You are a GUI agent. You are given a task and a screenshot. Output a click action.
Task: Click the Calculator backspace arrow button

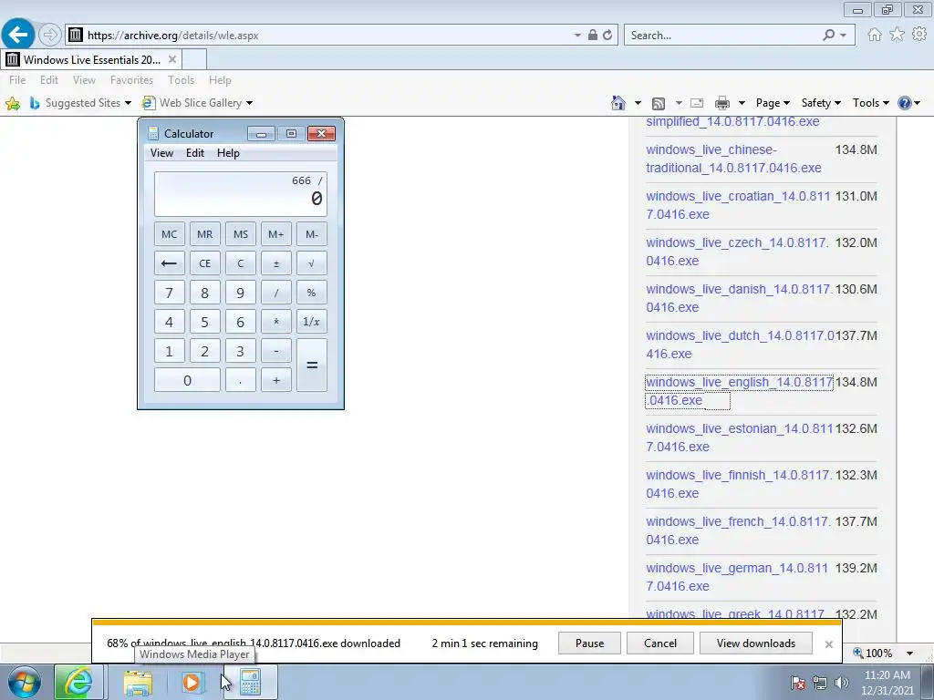pyautogui.click(x=169, y=263)
